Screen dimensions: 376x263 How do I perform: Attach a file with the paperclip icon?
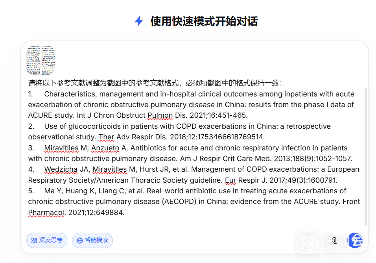pyautogui.click(x=335, y=240)
